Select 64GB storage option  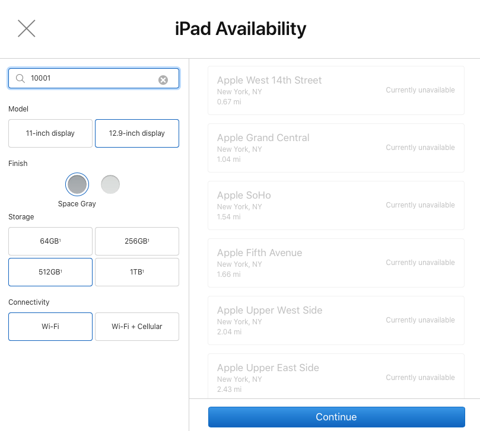click(50, 241)
